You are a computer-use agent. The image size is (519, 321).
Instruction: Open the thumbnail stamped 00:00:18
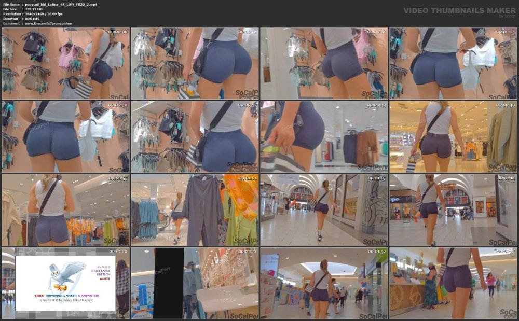[324, 63]
